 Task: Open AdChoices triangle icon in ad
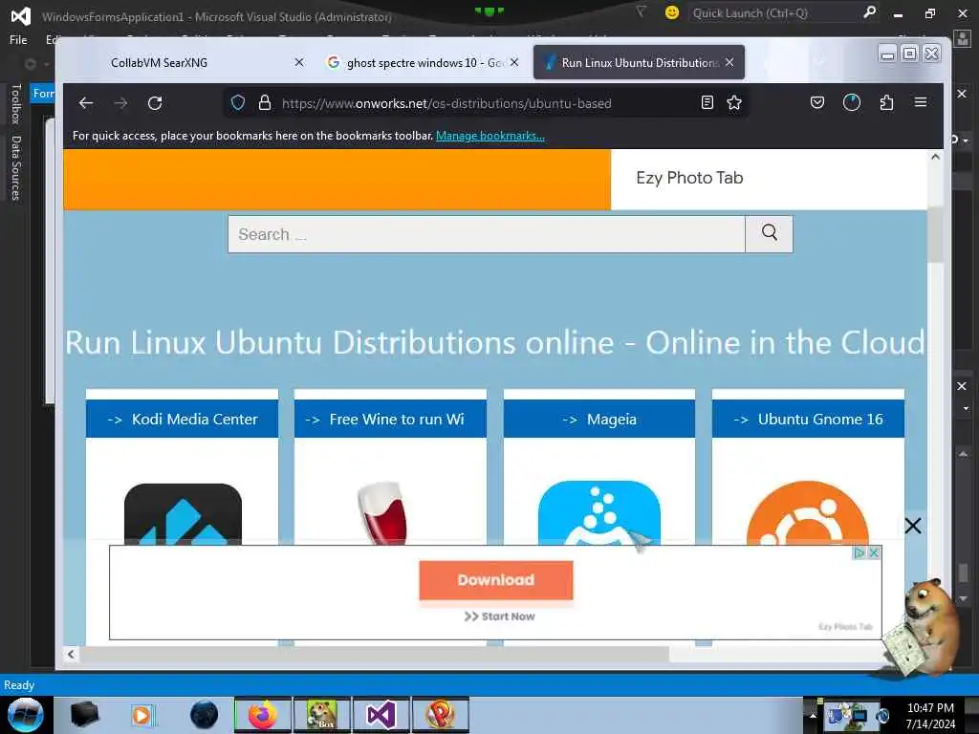click(x=859, y=552)
